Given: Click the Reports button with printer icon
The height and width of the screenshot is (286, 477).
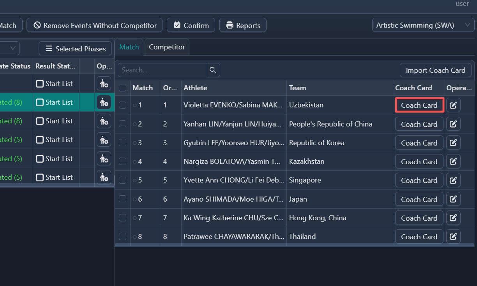Looking at the screenshot, I should tap(243, 25).
